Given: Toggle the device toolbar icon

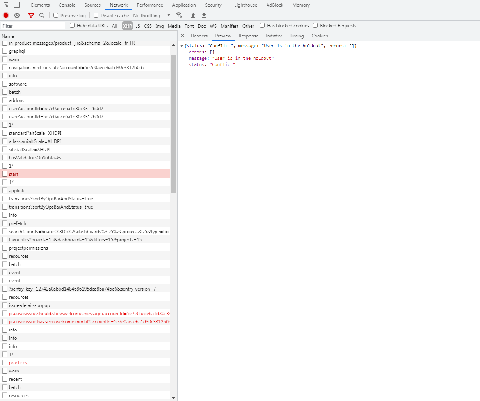Looking at the screenshot, I should tap(16, 5).
